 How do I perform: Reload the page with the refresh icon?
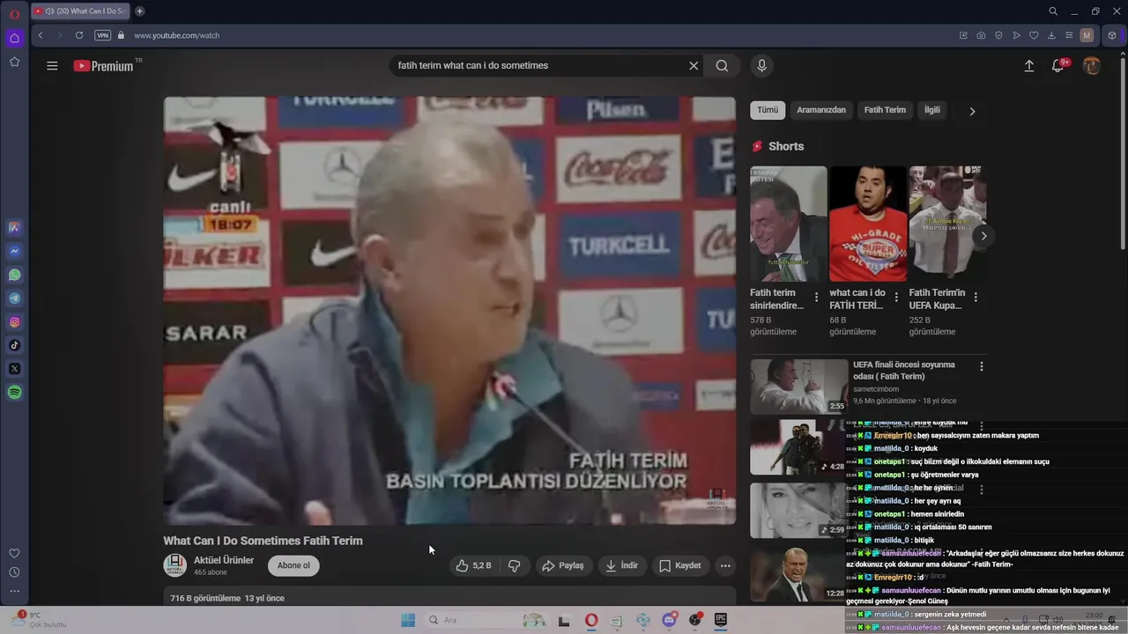(x=79, y=35)
